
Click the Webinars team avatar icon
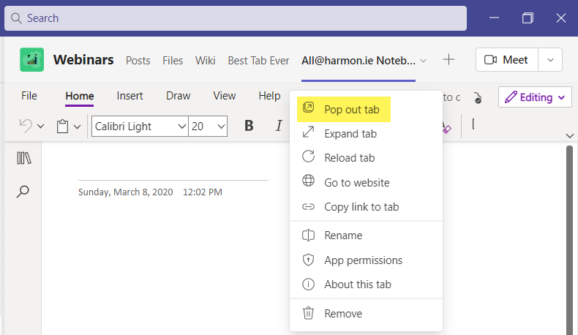point(31,59)
